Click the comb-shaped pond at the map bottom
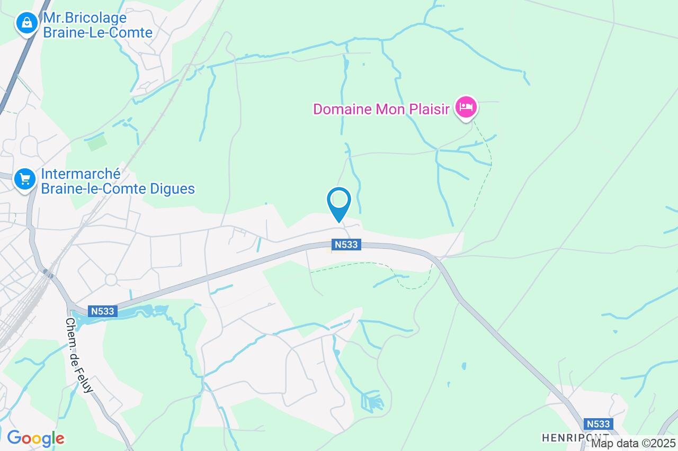The height and width of the screenshot is (451, 678). click(372, 401)
